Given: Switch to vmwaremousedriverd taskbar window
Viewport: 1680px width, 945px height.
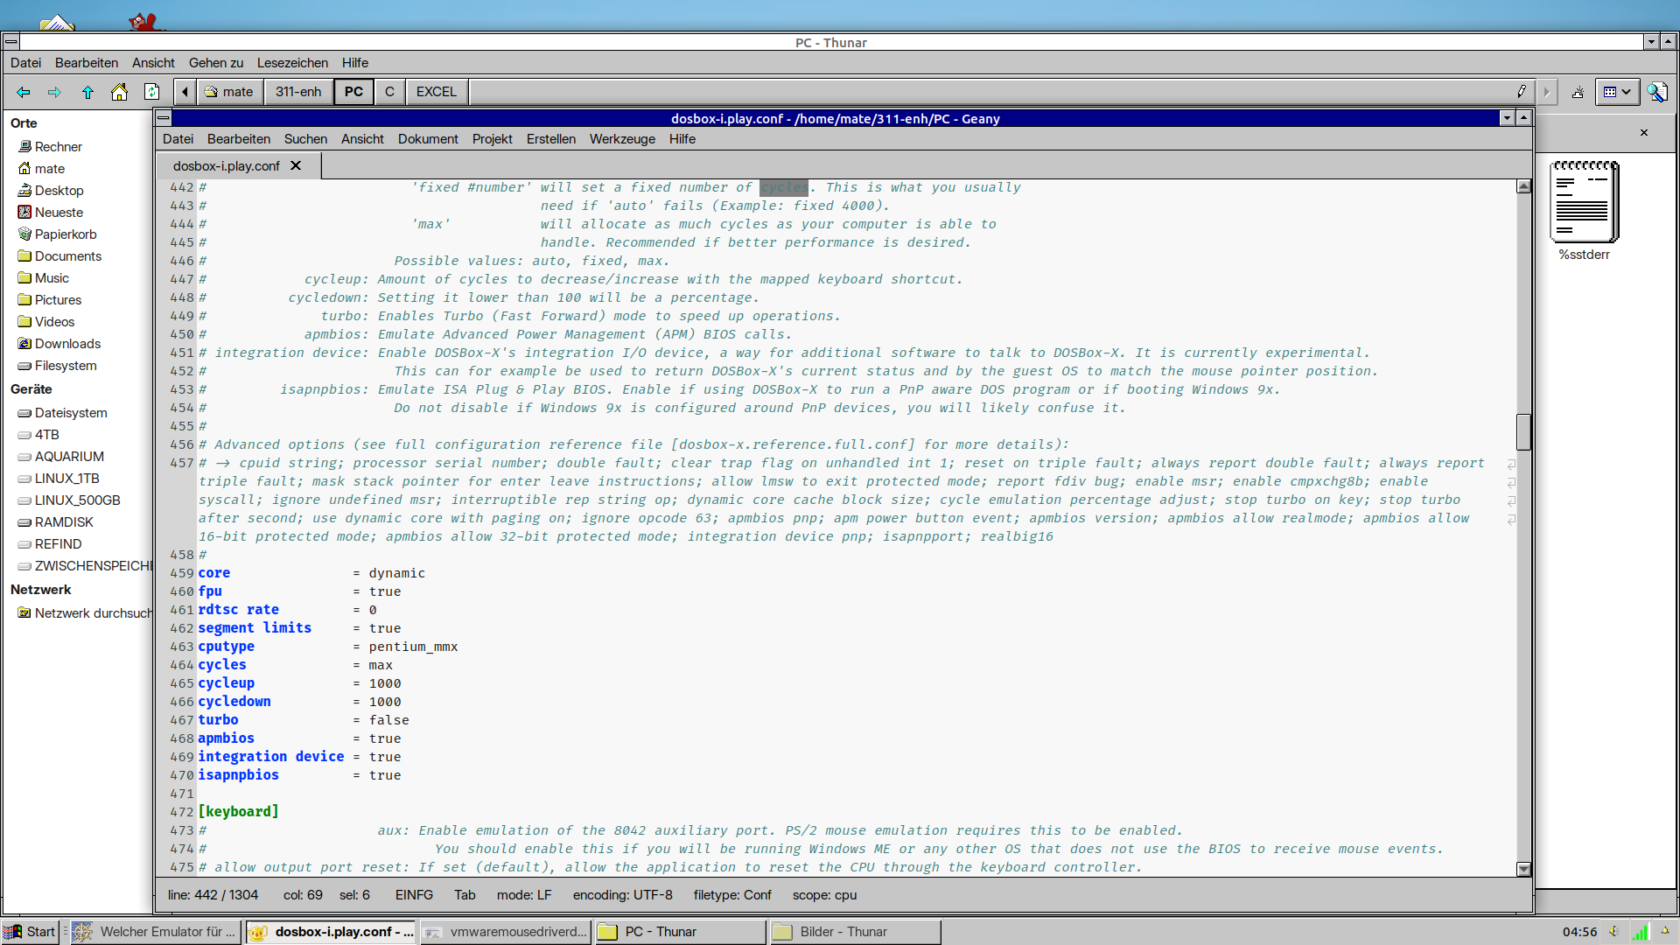Looking at the screenshot, I should [x=506, y=932].
